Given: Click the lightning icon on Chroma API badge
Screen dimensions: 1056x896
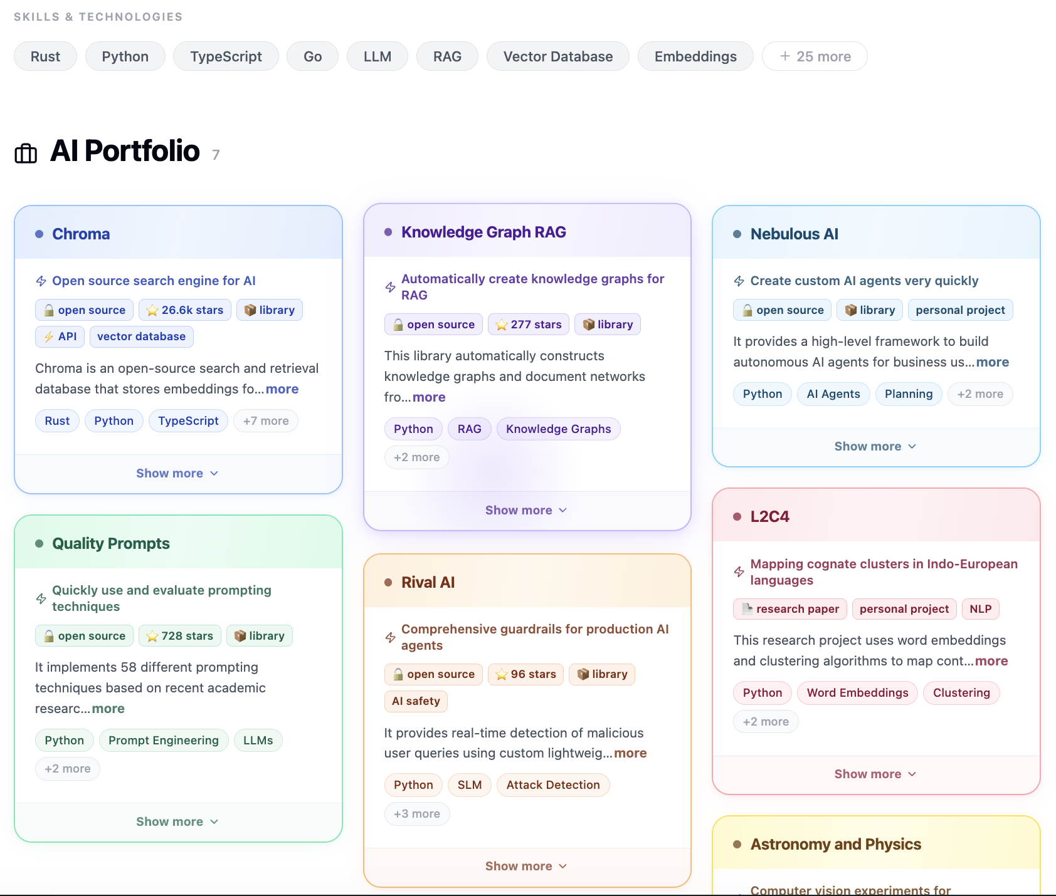Looking at the screenshot, I should point(48,336).
